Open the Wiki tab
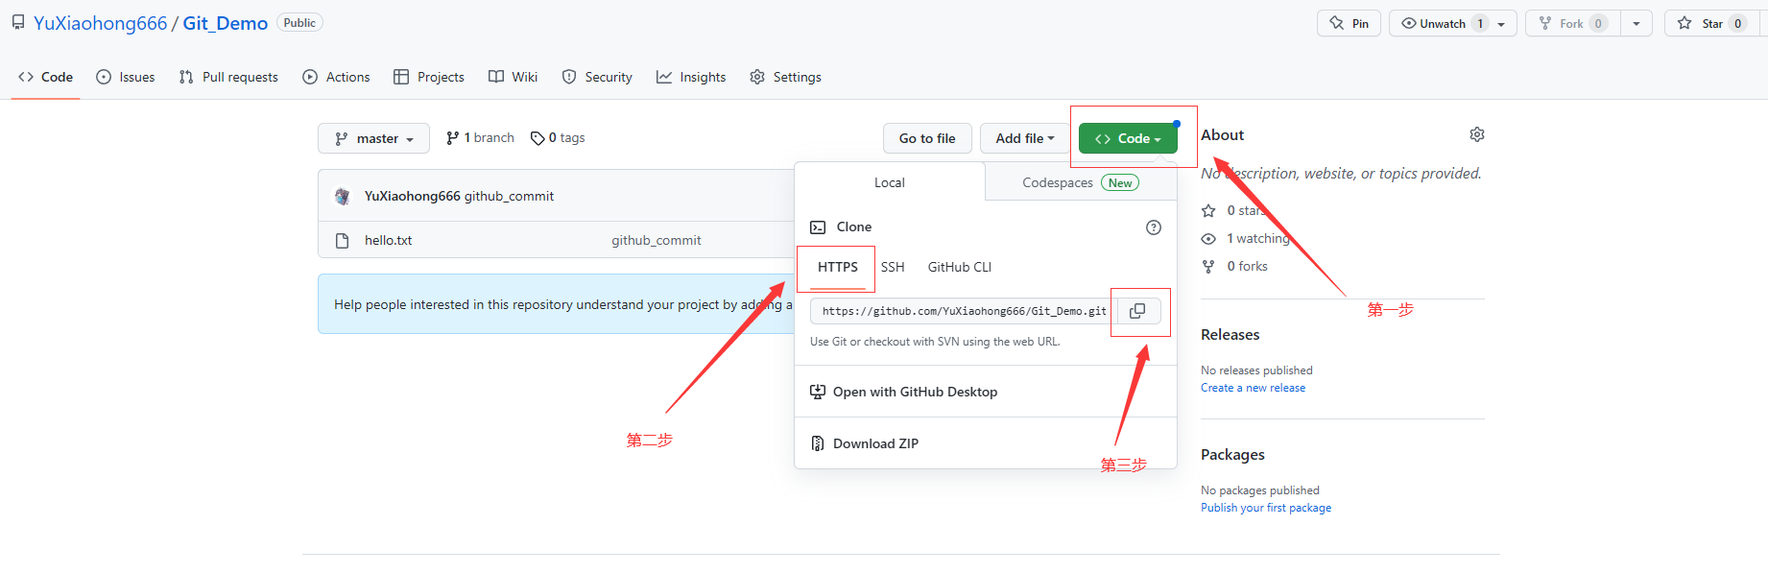This screenshot has width=1768, height=573. tap(513, 78)
